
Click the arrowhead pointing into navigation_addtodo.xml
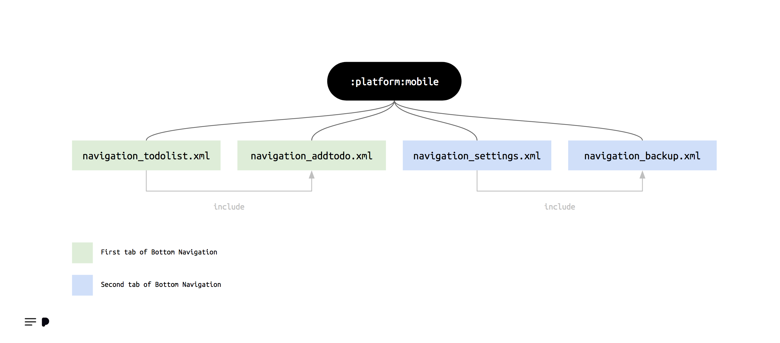[x=312, y=175]
